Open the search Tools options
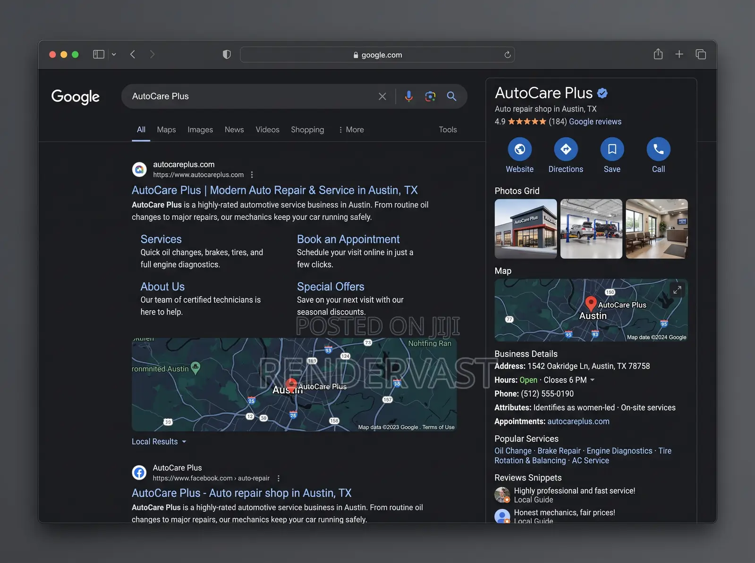The image size is (755, 563). pos(448,130)
